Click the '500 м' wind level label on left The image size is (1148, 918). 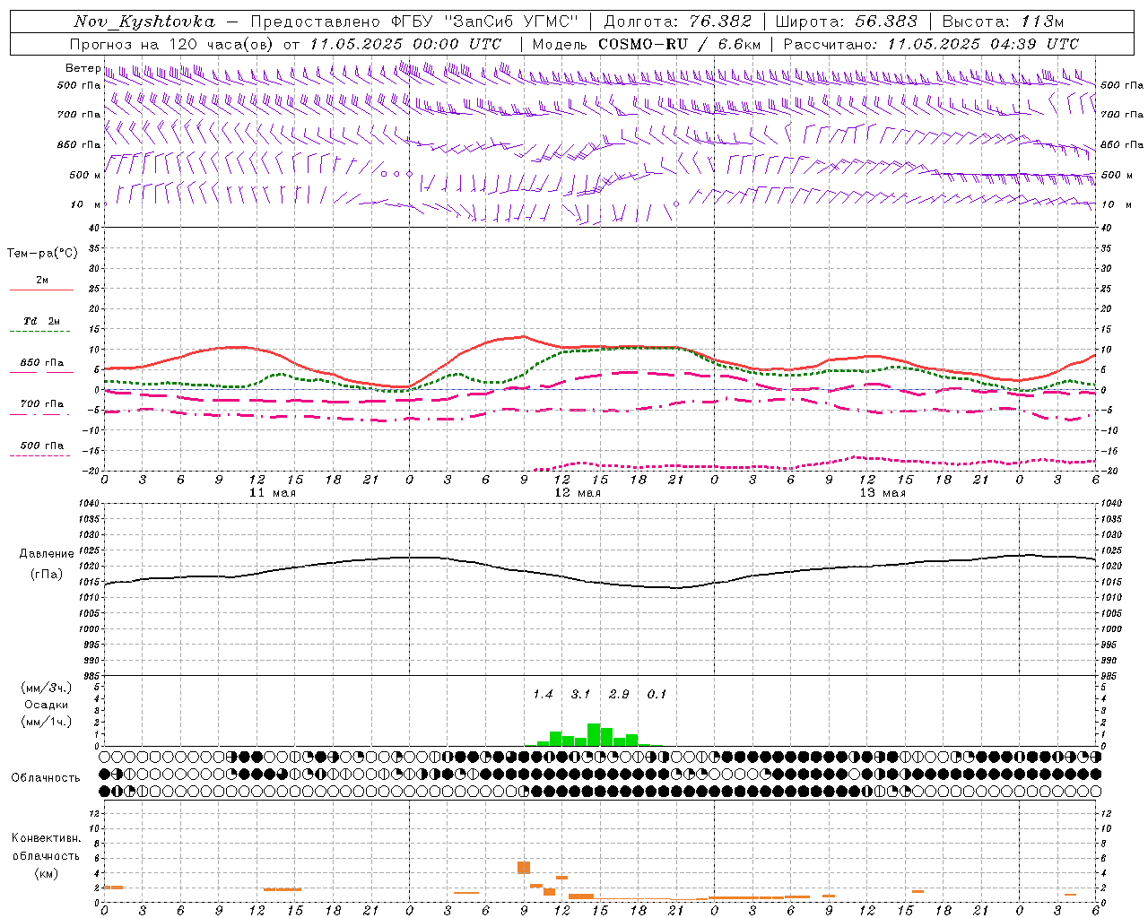[x=85, y=175]
